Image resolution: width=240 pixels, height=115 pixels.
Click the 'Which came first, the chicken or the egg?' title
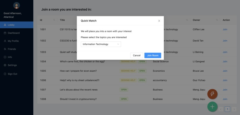(82, 62)
